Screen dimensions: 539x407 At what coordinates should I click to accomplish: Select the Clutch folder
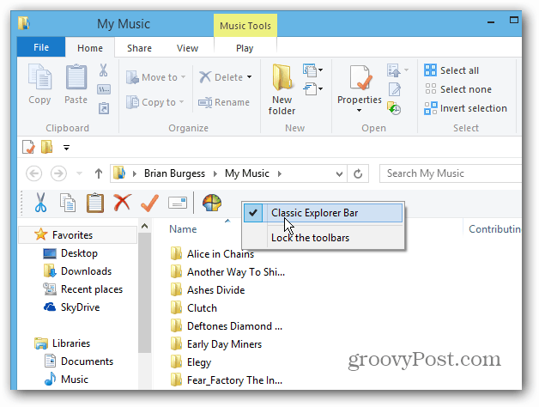click(193, 308)
